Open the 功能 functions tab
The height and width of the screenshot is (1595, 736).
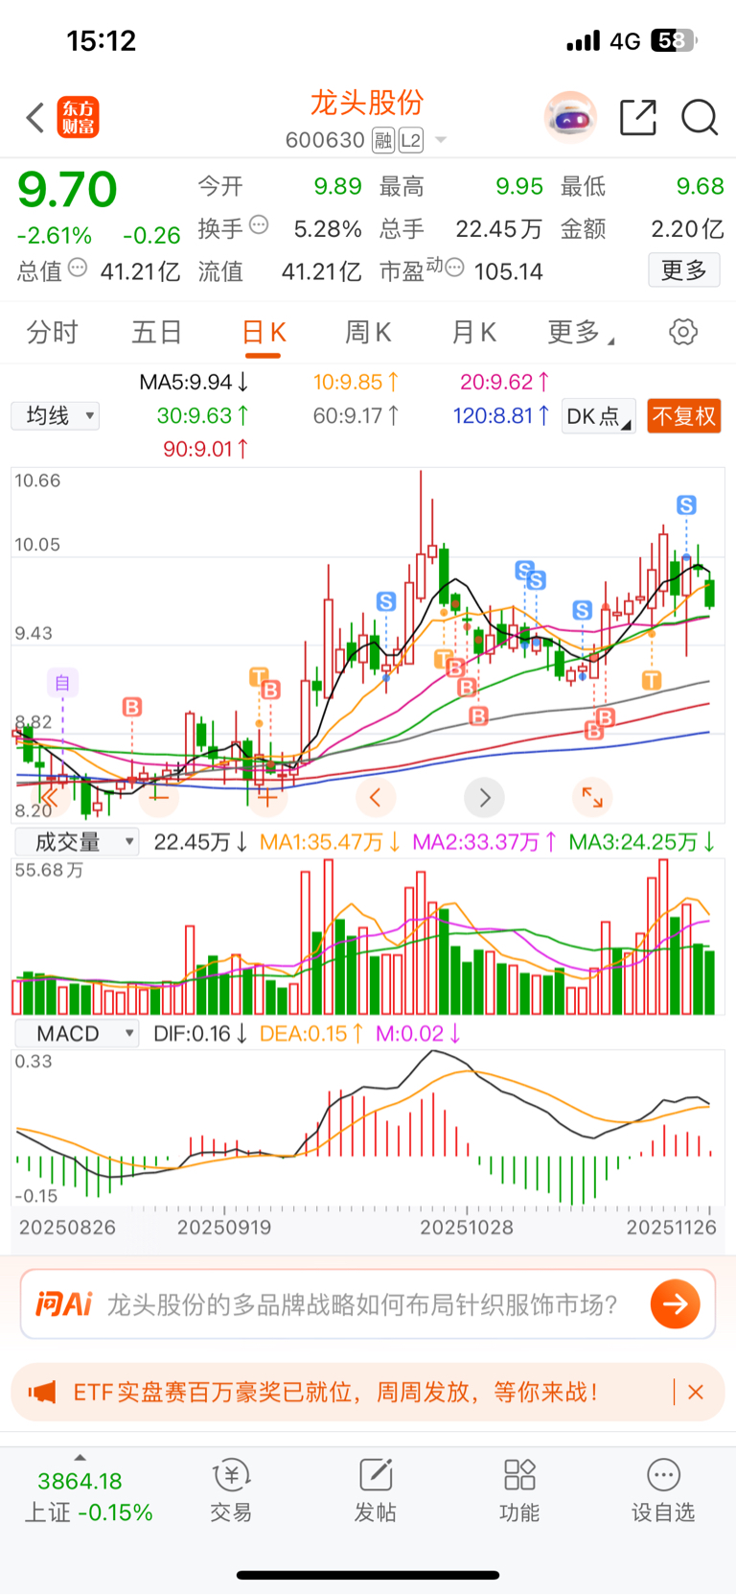point(519,1490)
